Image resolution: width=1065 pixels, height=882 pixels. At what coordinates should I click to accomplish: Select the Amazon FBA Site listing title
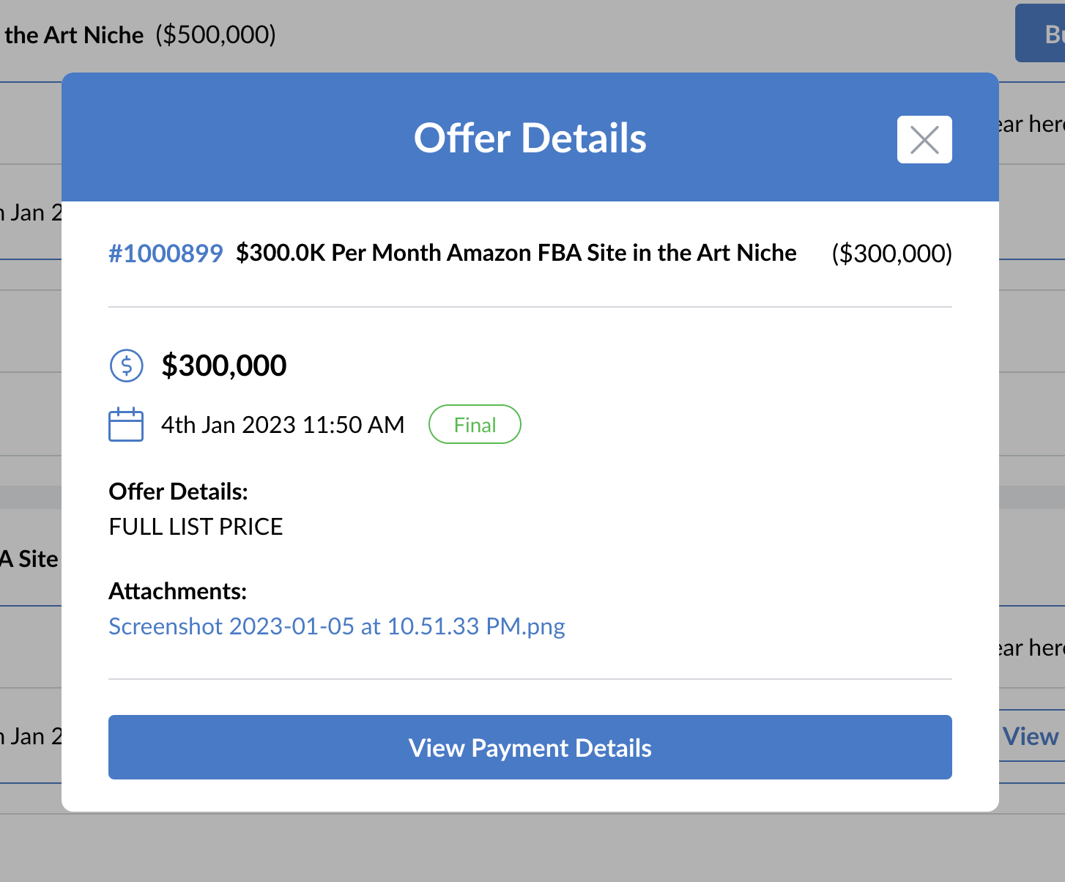click(516, 253)
